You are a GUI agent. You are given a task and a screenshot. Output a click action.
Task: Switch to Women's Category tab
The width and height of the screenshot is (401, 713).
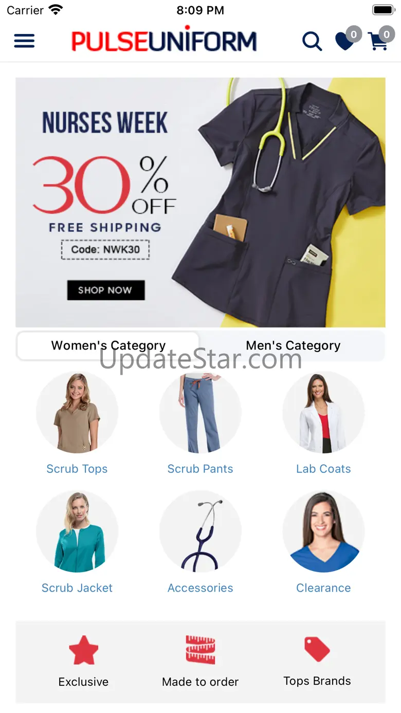click(x=108, y=345)
